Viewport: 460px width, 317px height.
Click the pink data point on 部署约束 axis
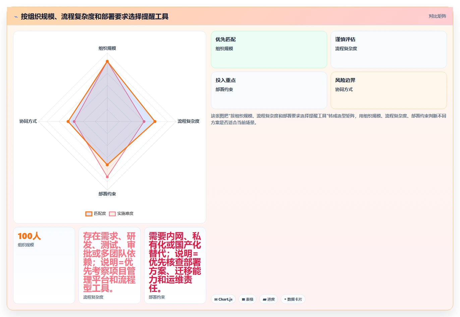(107, 177)
